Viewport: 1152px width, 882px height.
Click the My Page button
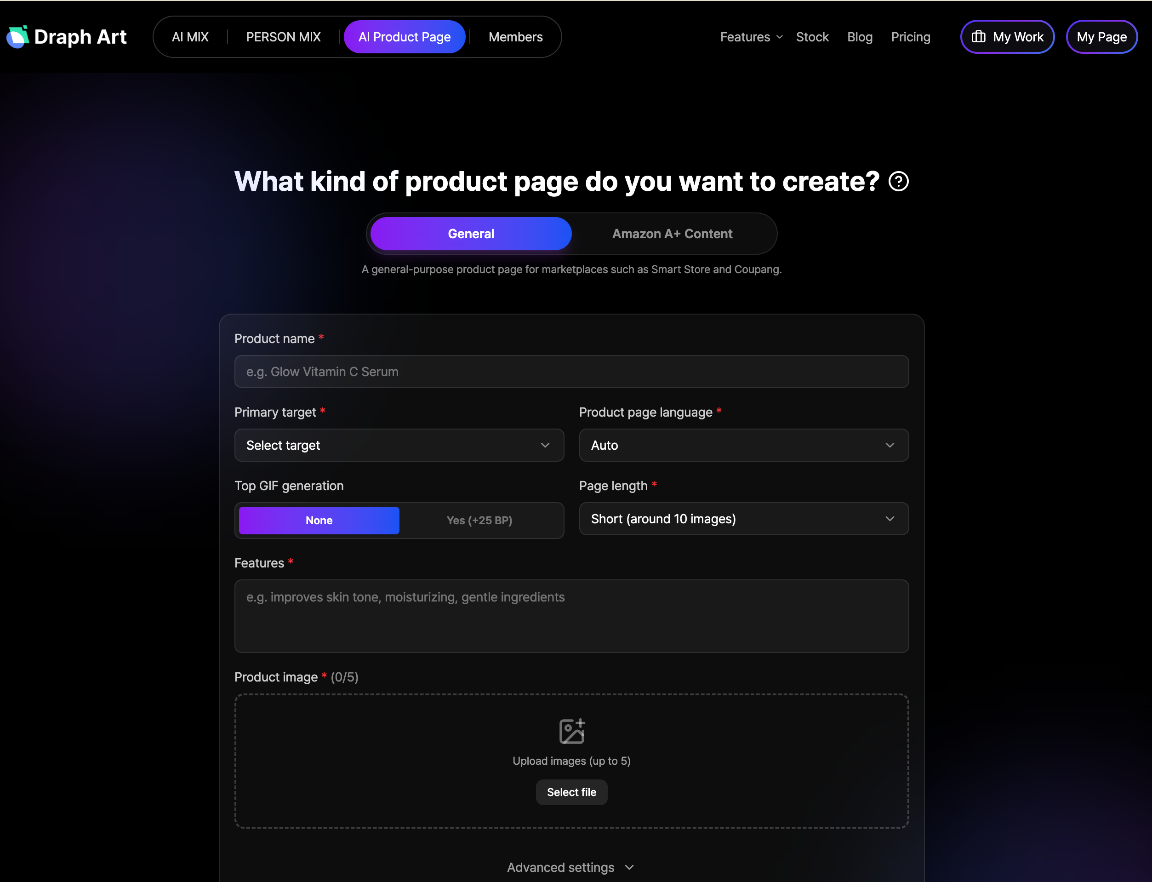(1101, 37)
